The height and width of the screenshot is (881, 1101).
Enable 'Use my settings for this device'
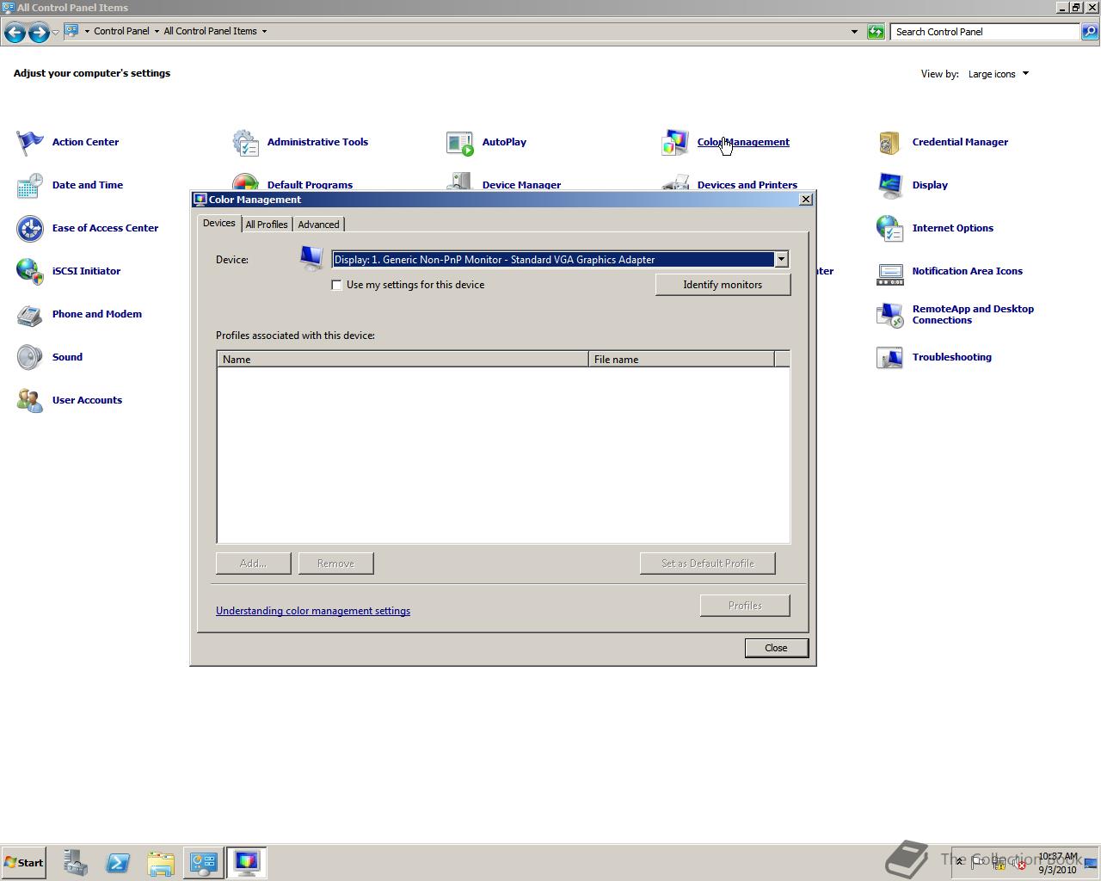[337, 285]
